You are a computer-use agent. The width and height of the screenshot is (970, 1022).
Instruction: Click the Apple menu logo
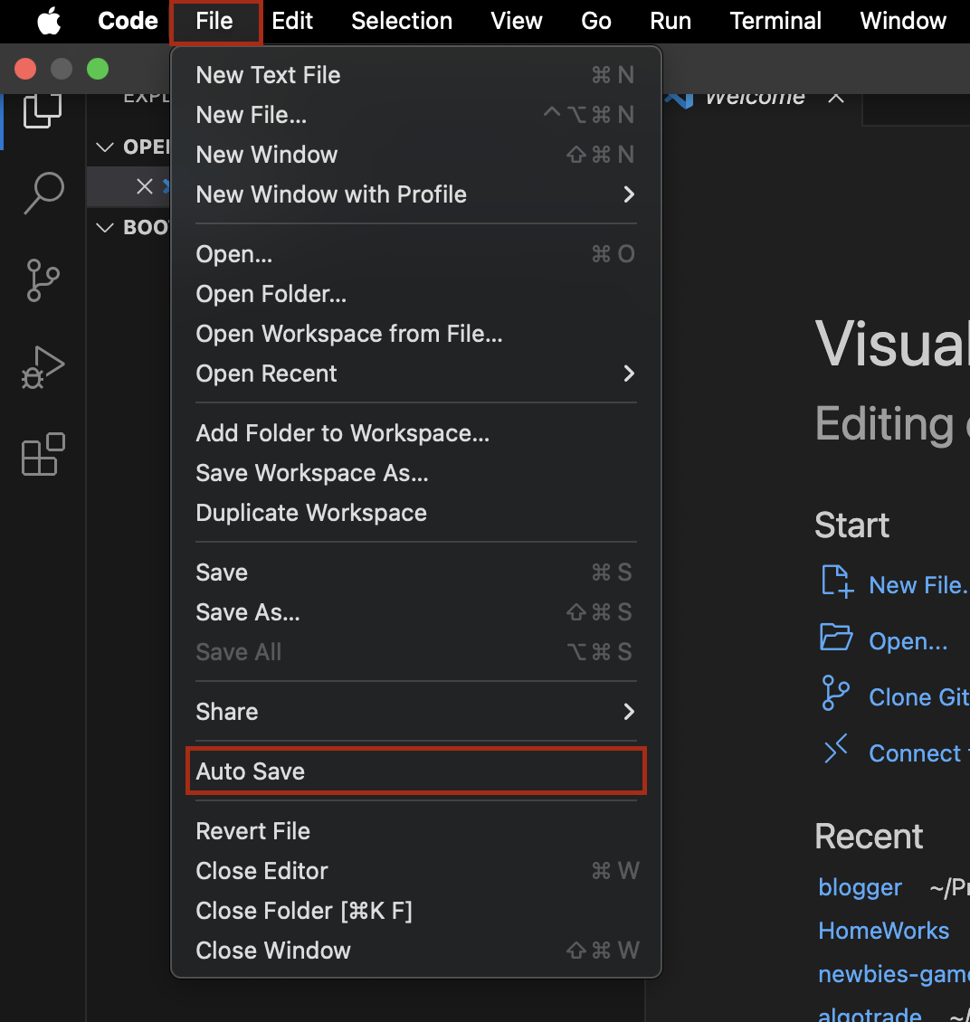pyautogui.click(x=49, y=21)
